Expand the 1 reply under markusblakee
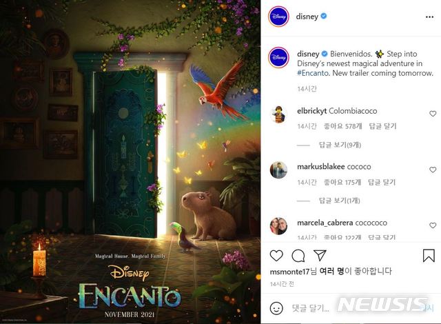The height and width of the screenshot is (324, 441). [x=339, y=201]
